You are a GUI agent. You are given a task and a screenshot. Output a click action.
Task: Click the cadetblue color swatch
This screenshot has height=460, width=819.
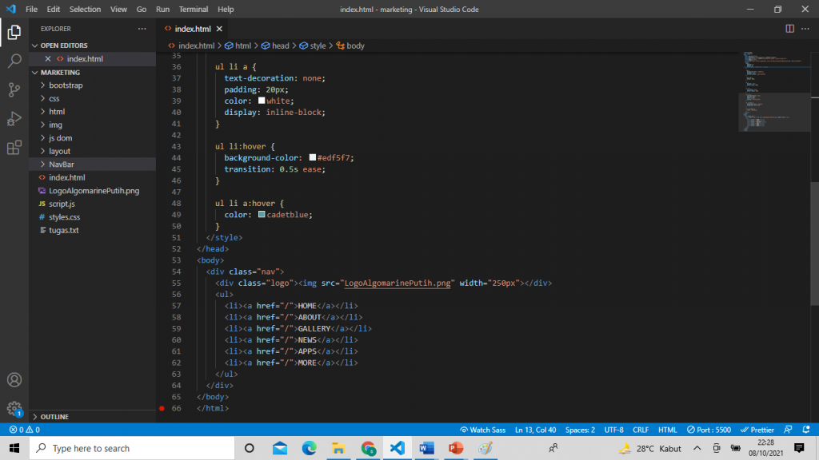pos(261,215)
